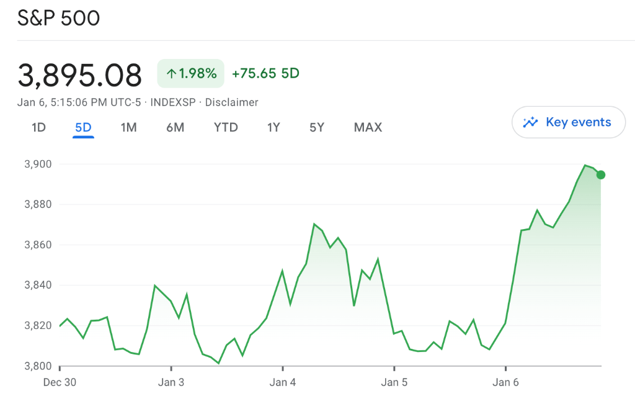Viewport: 635px width, 401px height.
Task: Click the 3,900 y-axis label
Action: (x=37, y=164)
